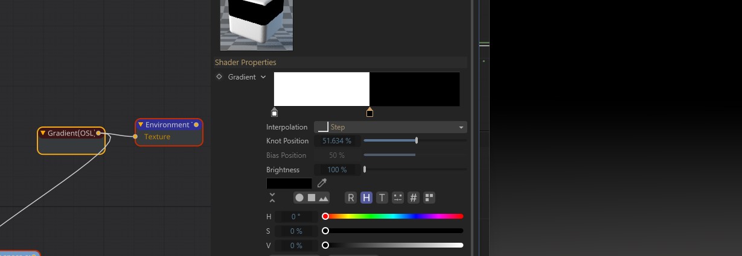This screenshot has width=742, height=256.
Task: Click the Interpolation label
Action: coord(287,127)
